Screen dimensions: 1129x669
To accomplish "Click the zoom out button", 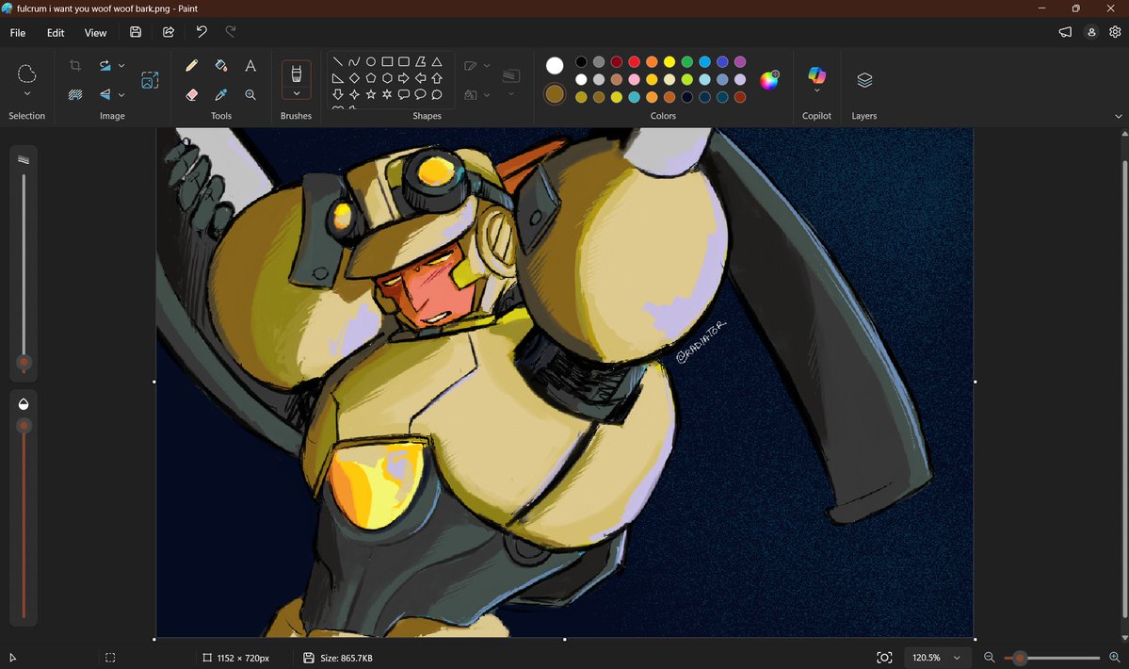I will [990, 658].
